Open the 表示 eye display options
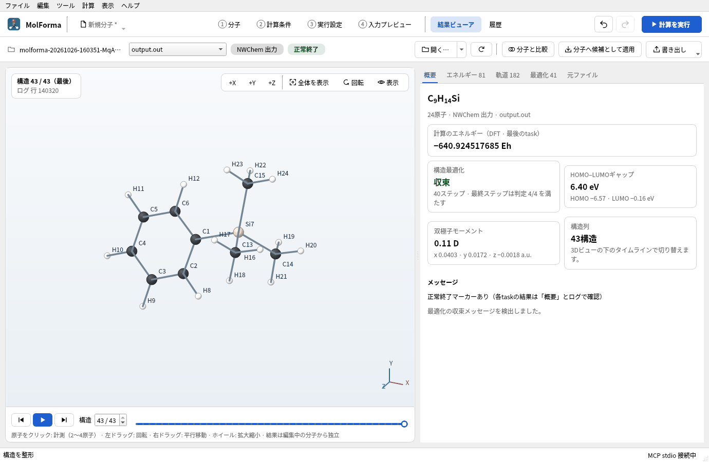 click(388, 83)
